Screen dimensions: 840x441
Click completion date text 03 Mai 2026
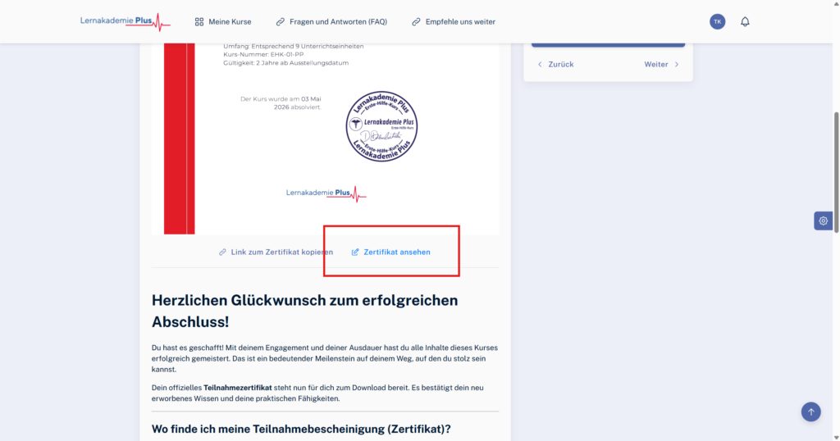[x=298, y=102]
